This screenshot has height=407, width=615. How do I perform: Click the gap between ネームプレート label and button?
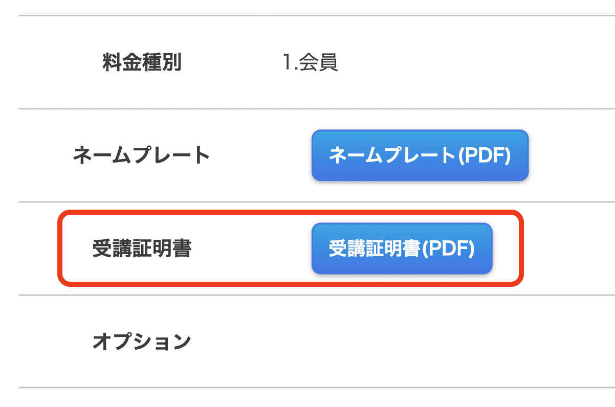tap(261, 155)
